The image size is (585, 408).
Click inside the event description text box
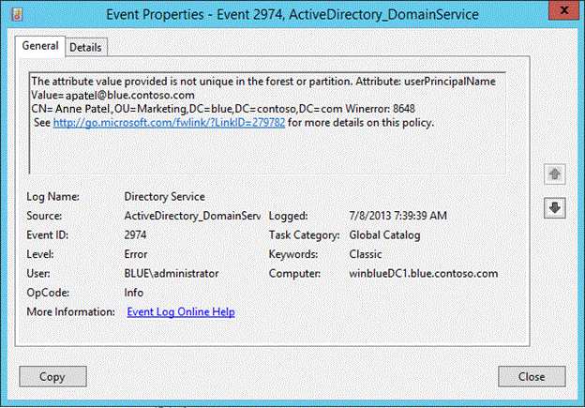[267, 123]
